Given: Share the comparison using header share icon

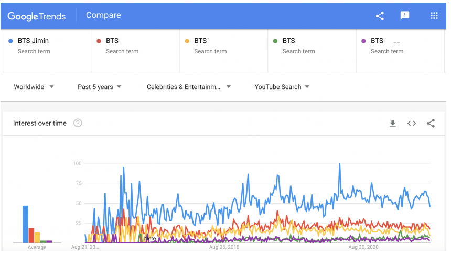Looking at the screenshot, I should (380, 16).
